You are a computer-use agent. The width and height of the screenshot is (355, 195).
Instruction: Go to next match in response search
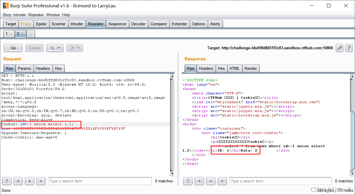tap(222, 181)
